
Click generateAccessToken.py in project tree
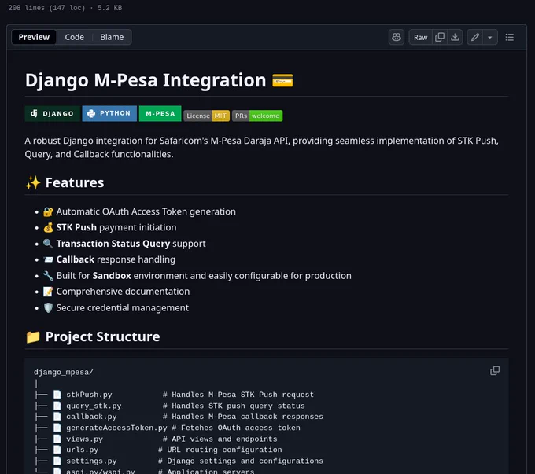[x=116, y=428]
